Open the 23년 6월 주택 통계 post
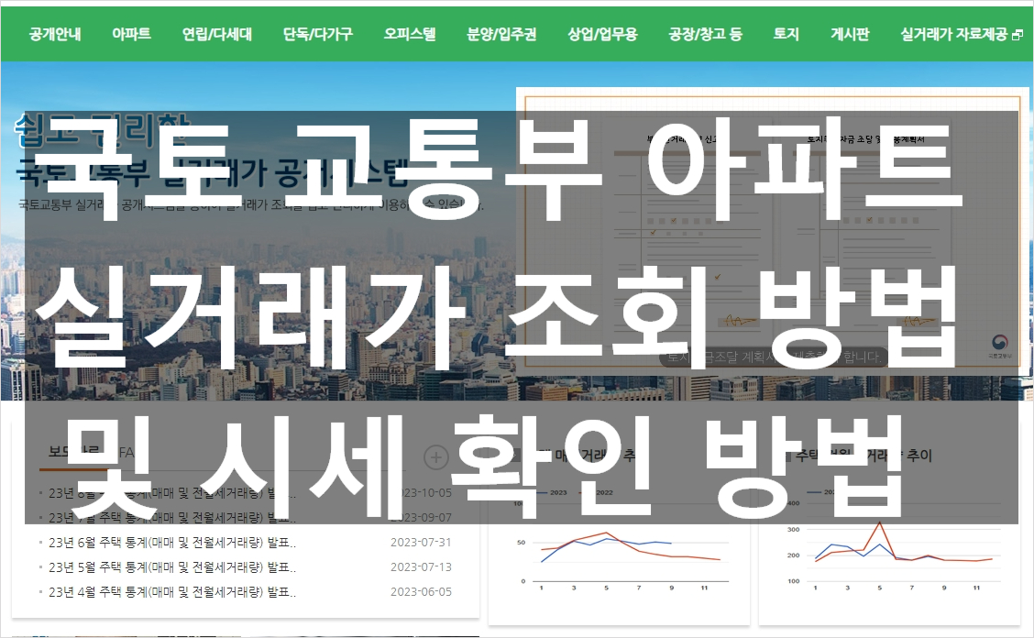The image size is (1034, 638). (172, 543)
